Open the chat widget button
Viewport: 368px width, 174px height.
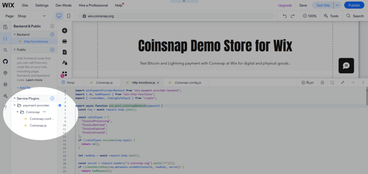coord(346,66)
